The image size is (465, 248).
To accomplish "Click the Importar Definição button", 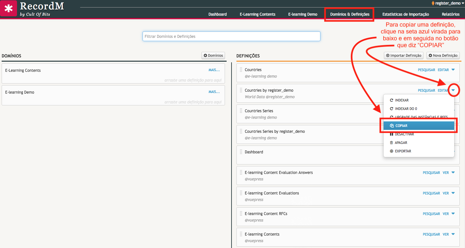I will coord(404,55).
